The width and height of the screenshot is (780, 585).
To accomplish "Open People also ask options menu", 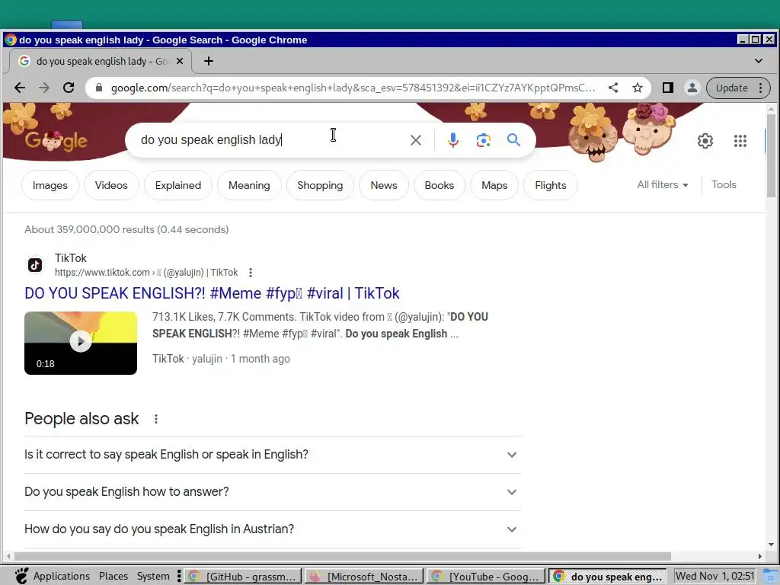I will pos(155,419).
